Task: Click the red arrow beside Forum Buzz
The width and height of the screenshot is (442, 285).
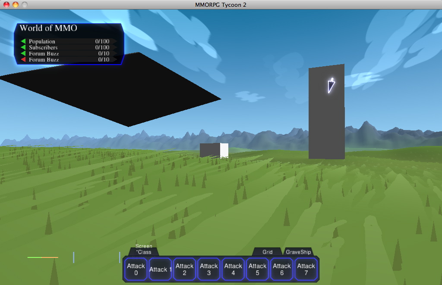Action: 23,59
